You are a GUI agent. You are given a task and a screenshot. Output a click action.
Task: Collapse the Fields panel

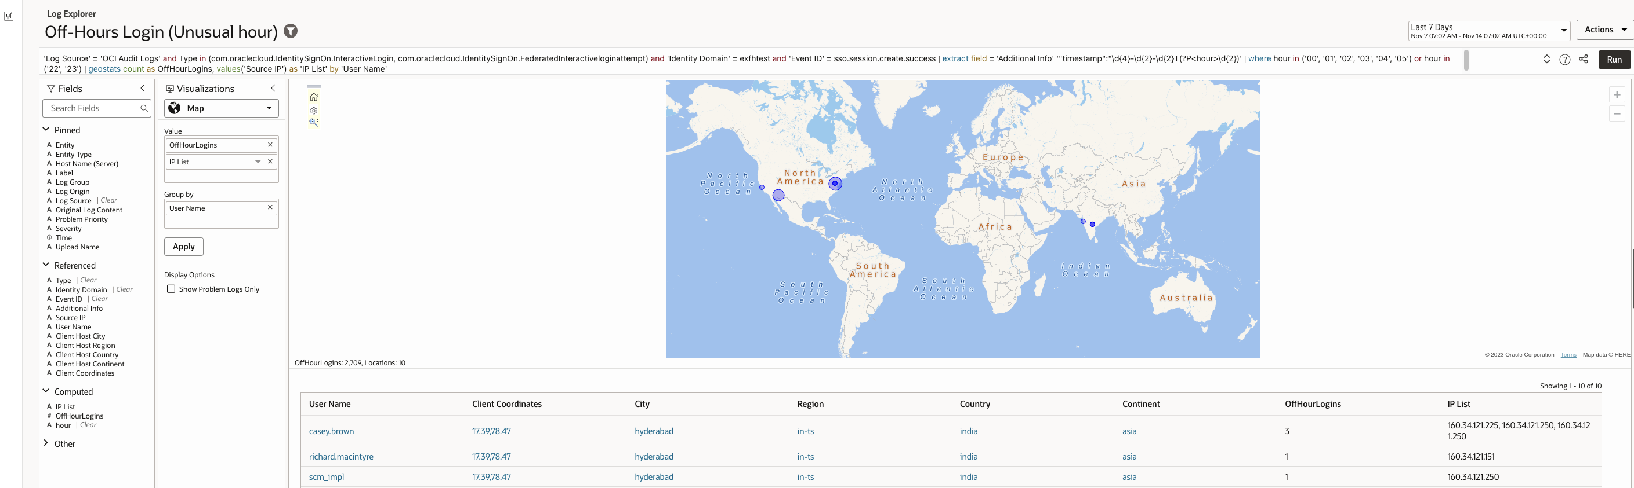point(143,89)
